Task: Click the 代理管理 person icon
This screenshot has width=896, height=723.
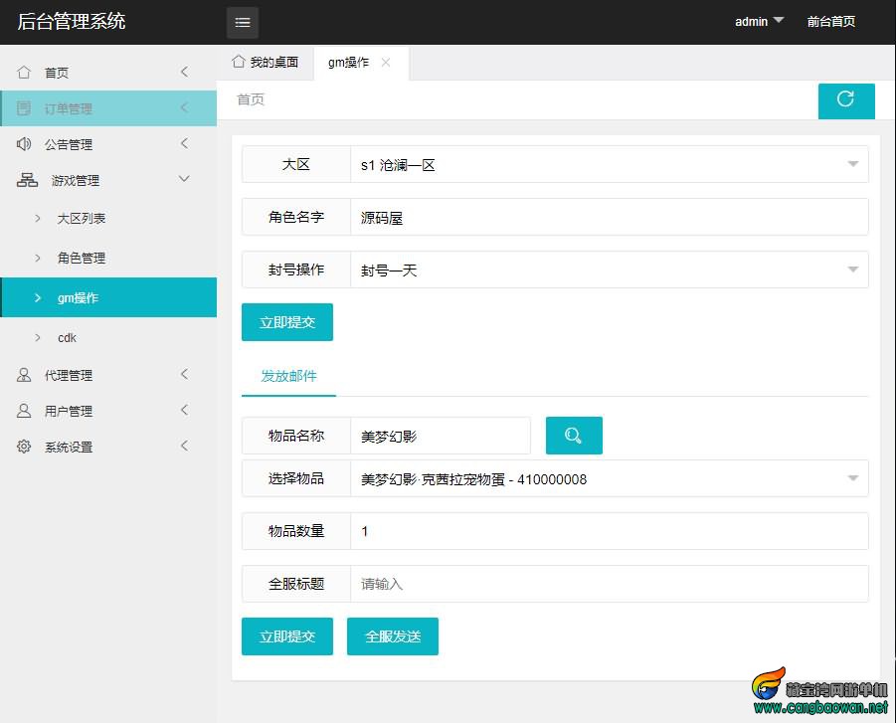Action: pyautogui.click(x=24, y=375)
